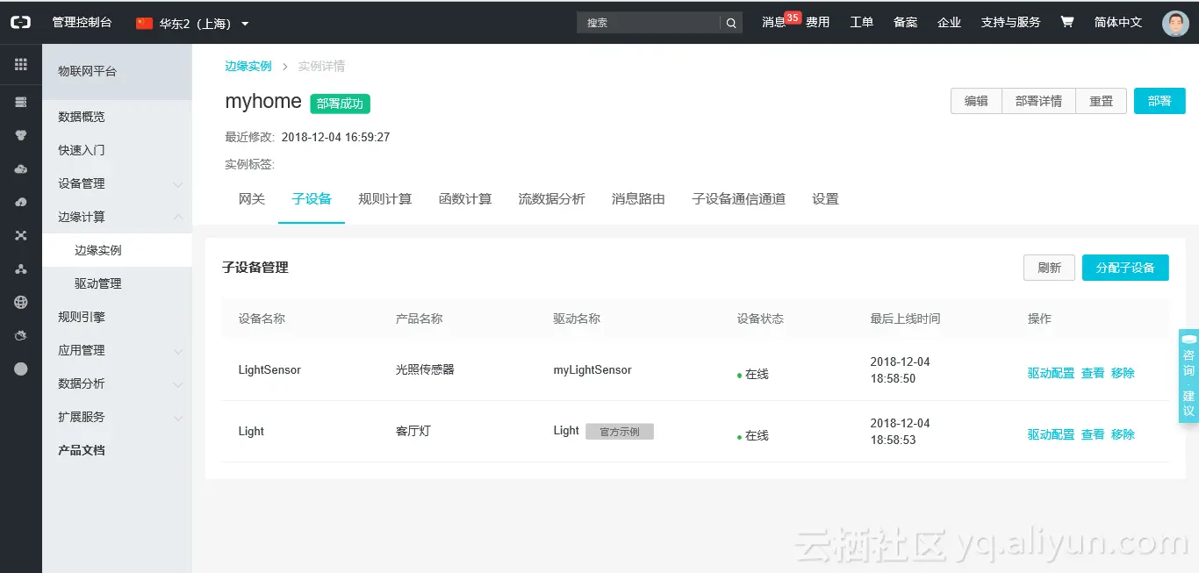
Task: Switch to the 规则计算 tab
Action: (384, 199)
